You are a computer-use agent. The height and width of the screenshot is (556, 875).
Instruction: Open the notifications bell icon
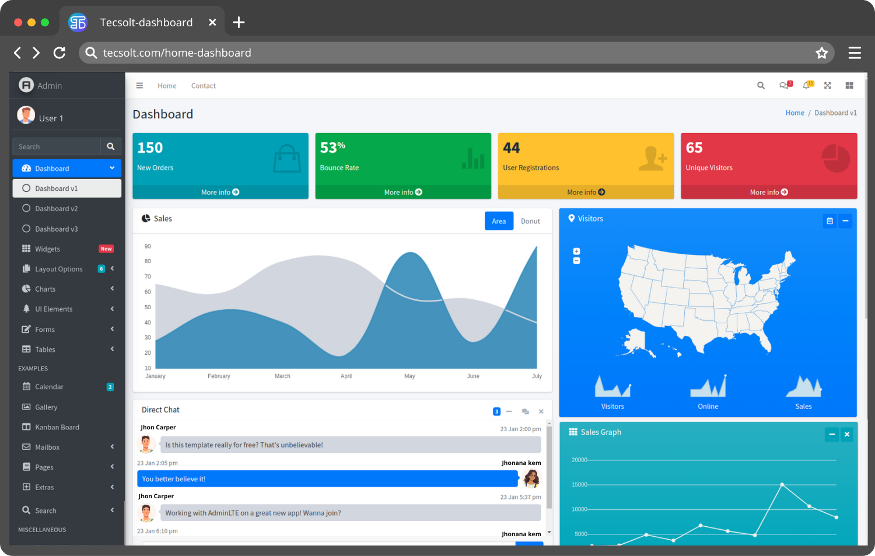[807, 85]
